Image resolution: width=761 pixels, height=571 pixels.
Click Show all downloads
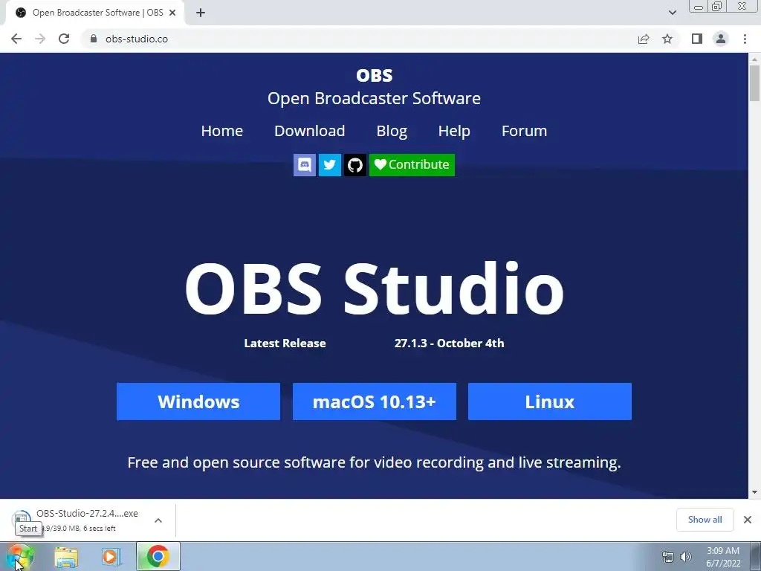[705, 520]
